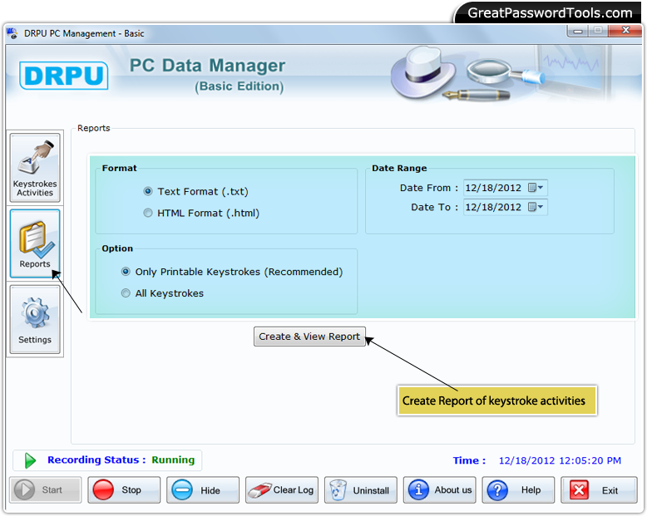The image size is (647, 516).
Task: Click the Running status text
Action: click(173, 460)
